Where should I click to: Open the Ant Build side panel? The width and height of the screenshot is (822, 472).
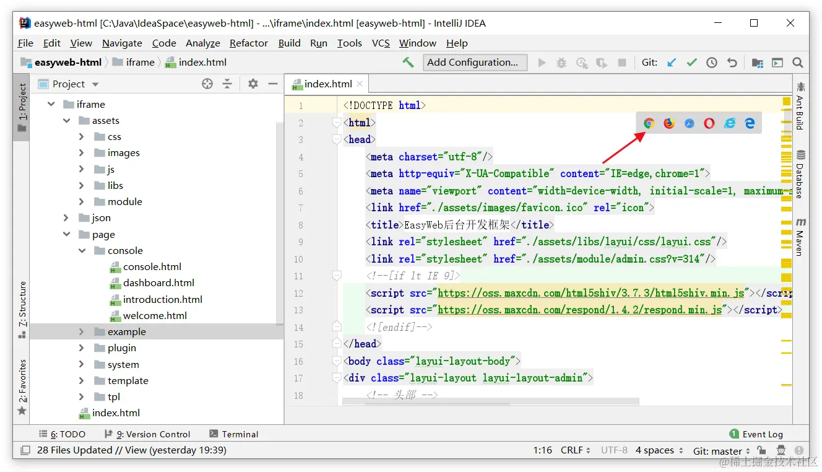tap(800, 106)
